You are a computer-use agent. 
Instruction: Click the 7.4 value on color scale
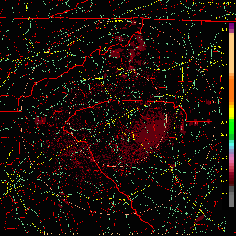click(224, 65)
